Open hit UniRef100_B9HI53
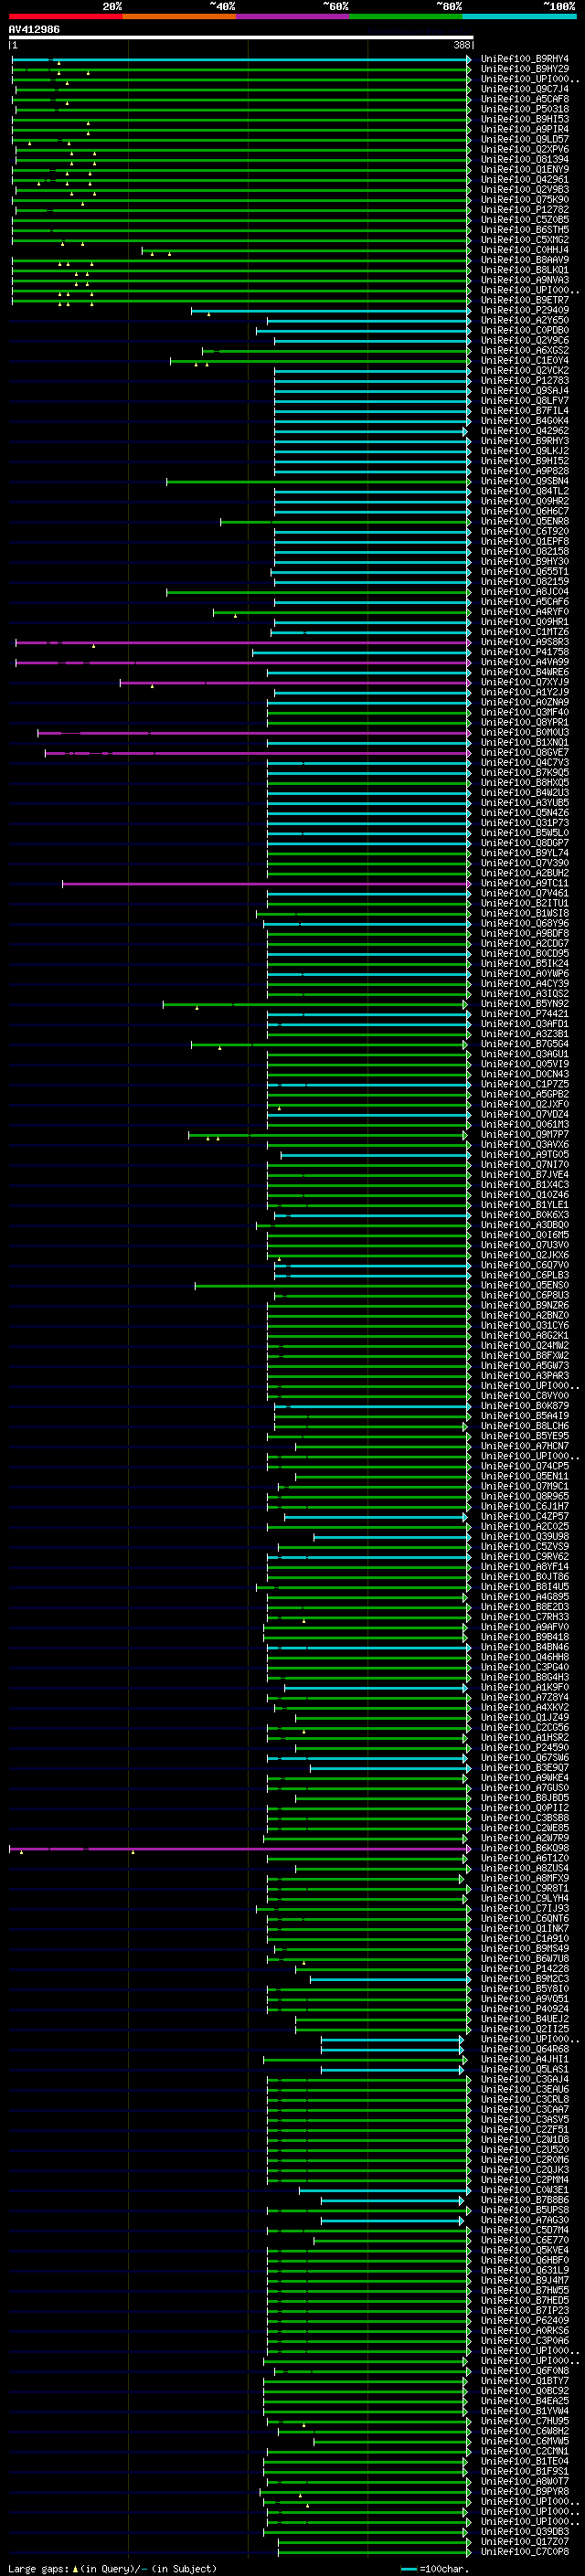Image resolution: width=585 pixels, height=2576 pixels. pyautogui.click(x=525, y=119)
